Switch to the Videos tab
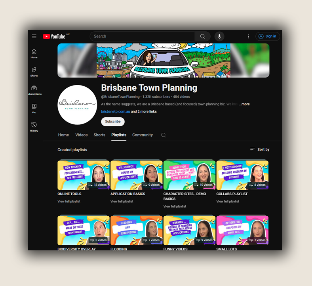The width and height of the screenshot is (312, 286). click(82, 135)
